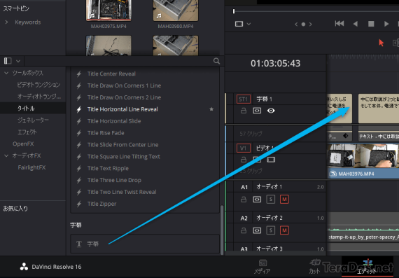Click the lightning icon beside Title Zipper

pyautogui.click(x=79, y=204)
